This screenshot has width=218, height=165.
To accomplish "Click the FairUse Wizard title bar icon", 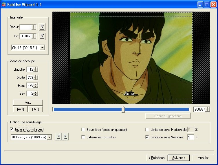I will tap(4, 5).
